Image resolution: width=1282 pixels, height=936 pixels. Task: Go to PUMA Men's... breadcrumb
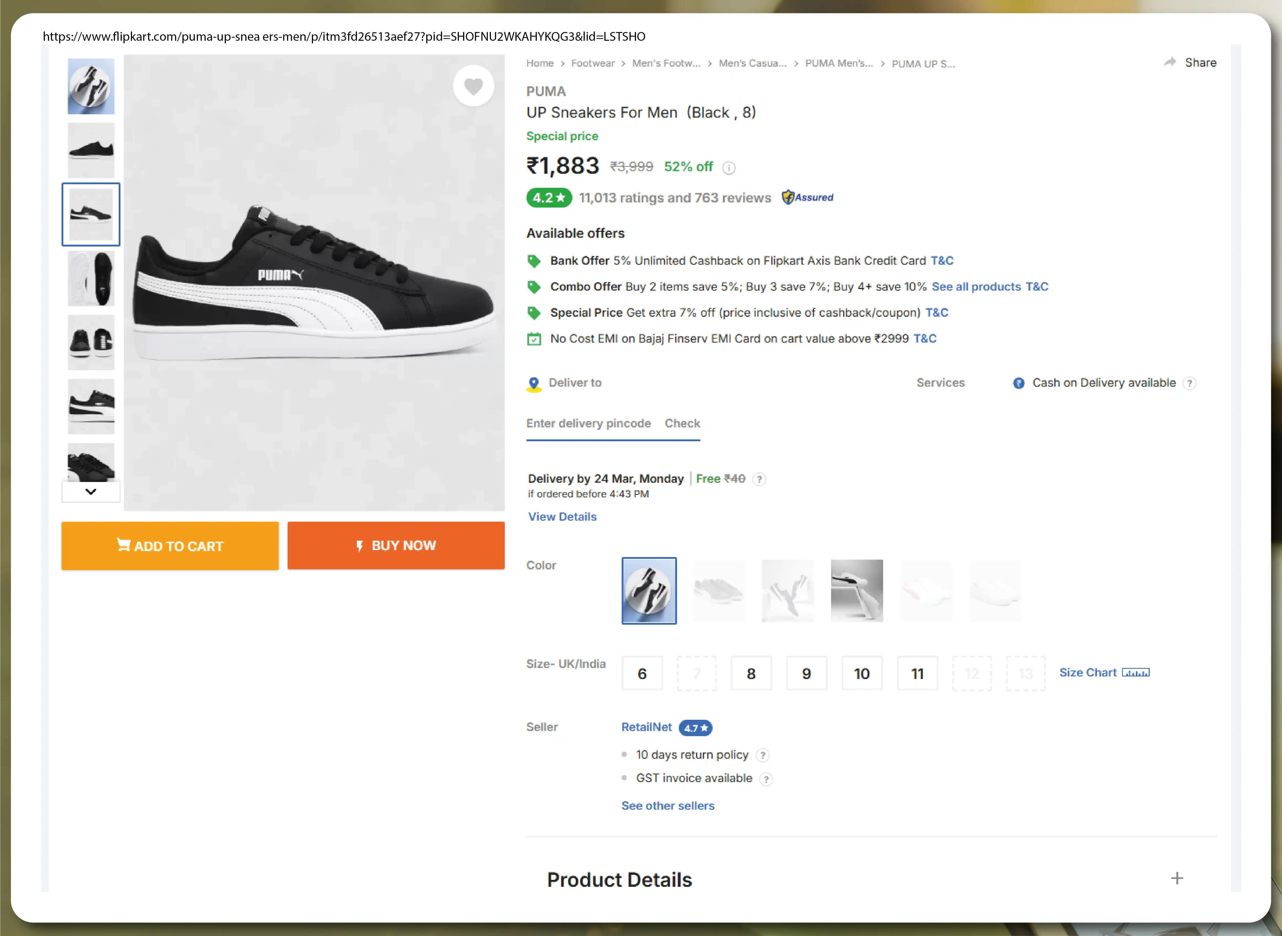point(839,64)
